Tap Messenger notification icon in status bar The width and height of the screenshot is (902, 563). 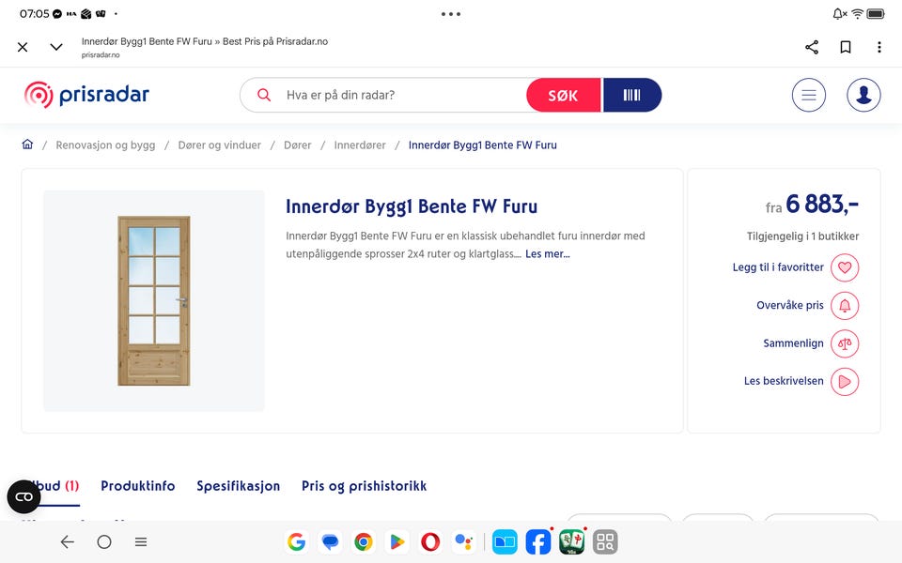57,14
